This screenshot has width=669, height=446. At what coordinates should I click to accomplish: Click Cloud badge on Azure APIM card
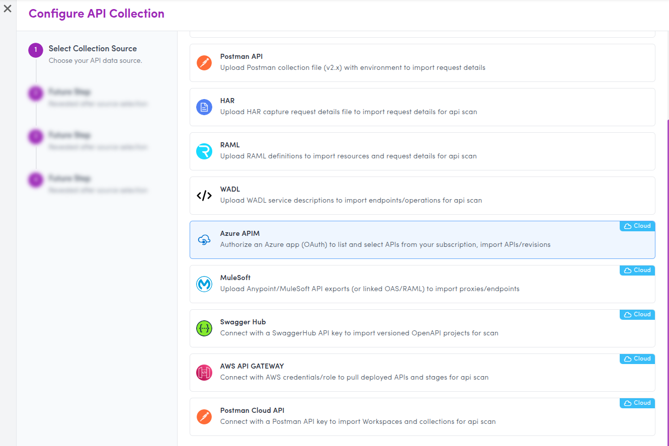(637, 226)
